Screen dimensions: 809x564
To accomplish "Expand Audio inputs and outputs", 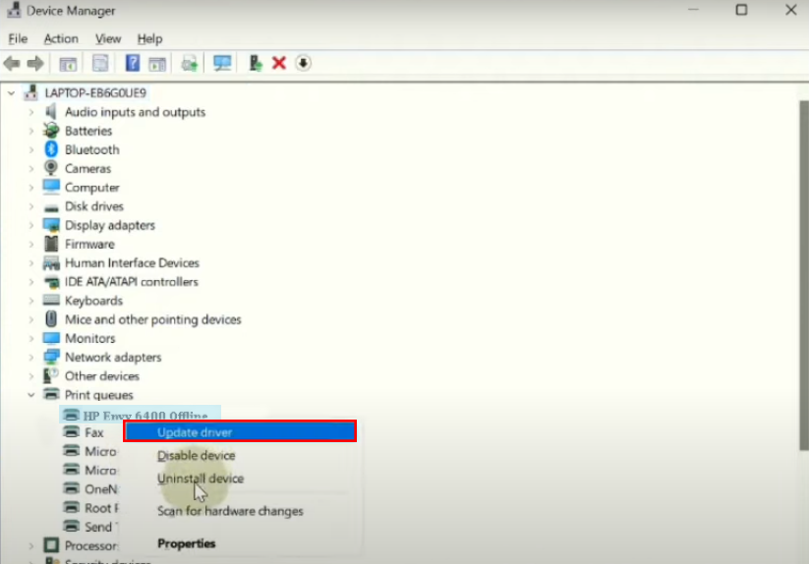I will pyautogui.click(x=30, y=112).
